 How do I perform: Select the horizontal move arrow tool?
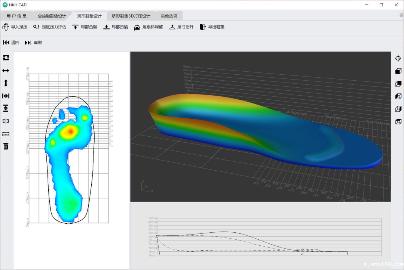tap(6, 71)
